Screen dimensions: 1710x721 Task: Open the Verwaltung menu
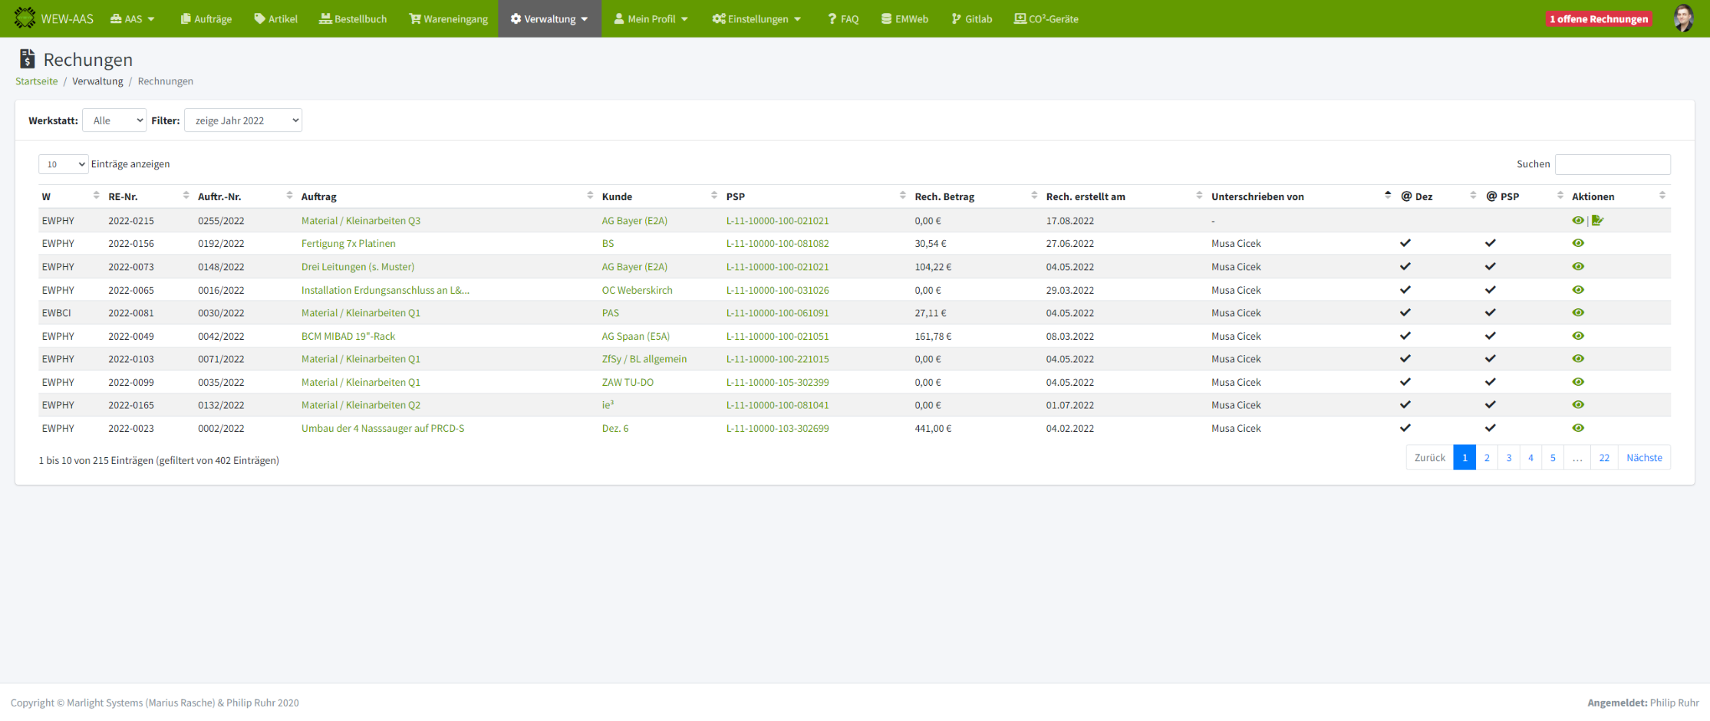(549, 18)
